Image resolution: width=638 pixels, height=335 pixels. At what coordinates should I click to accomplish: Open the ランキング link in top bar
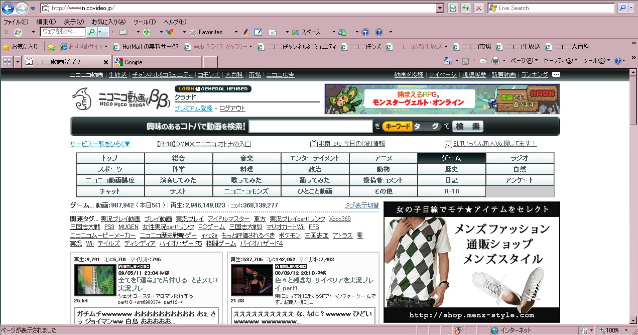click(x=535, y=75)
